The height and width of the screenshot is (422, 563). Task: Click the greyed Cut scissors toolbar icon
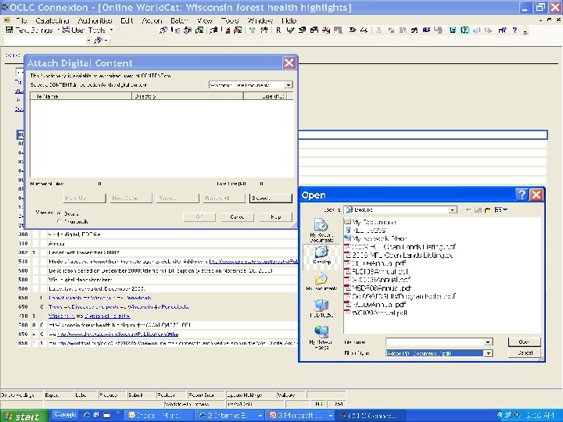pyautogui.click(x=378, y=30)
